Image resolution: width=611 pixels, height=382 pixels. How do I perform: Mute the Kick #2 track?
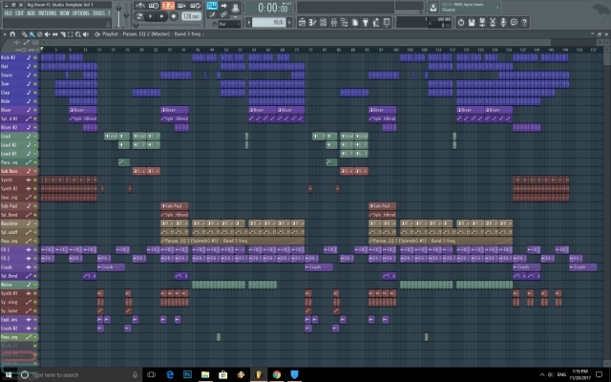(x=35, y=57)
